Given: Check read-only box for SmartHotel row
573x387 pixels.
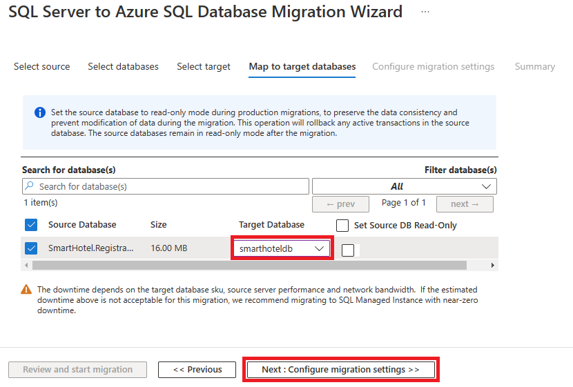Looking at the screenshot, I should click(348, 250).
